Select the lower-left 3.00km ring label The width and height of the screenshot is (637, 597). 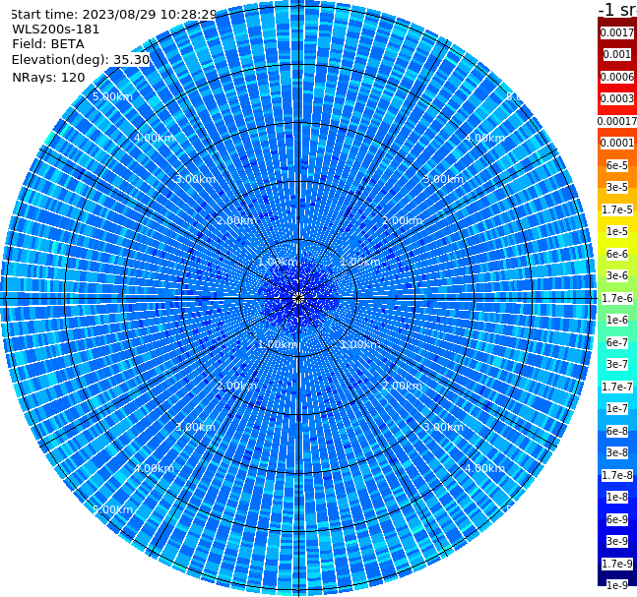[195, 427]
